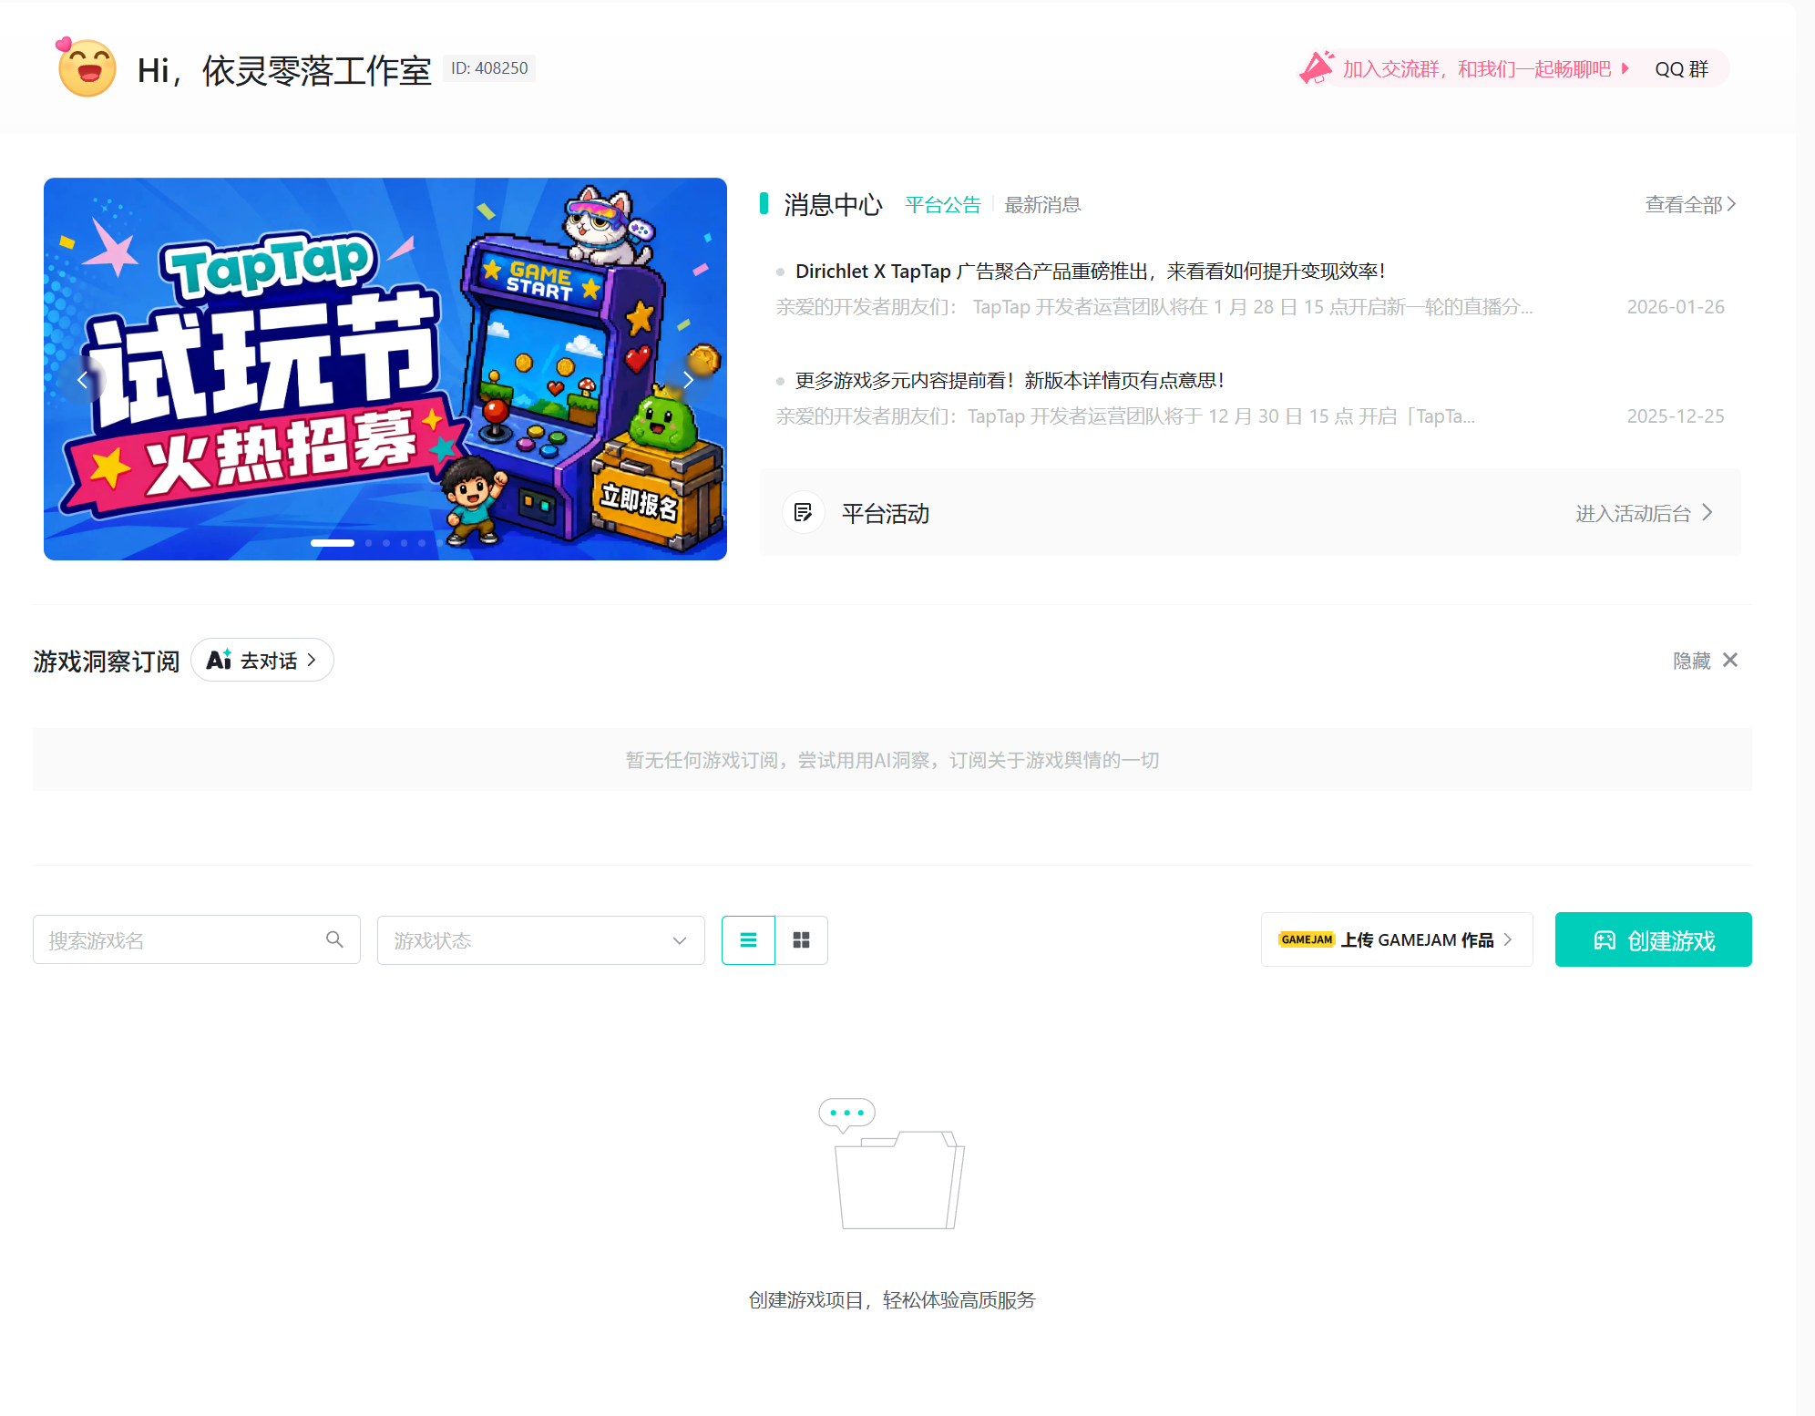Open the QQ 群 group link
1815x1416 pixels.
coord(1681,69)
